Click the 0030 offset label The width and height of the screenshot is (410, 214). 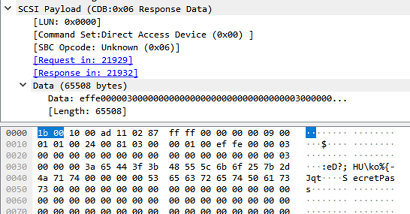(x=15, y=166)
